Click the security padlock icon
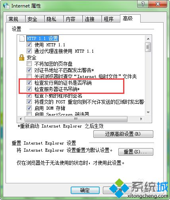Image resolution: width=170 pixels, height=200 pixels. coord(21,57)
